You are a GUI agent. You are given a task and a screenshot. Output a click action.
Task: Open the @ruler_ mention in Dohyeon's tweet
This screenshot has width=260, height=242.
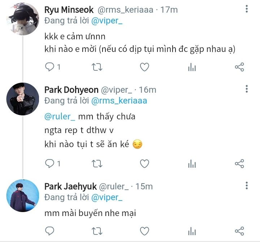tap(59, 116)
